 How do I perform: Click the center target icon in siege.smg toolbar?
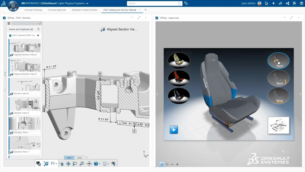click(x=167, y=164)
